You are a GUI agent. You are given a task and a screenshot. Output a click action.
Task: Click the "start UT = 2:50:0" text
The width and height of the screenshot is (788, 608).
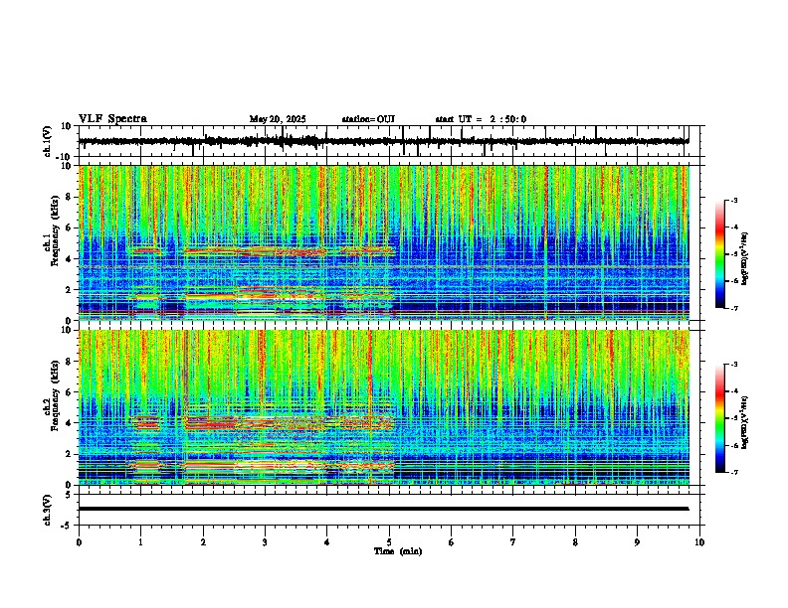pos(481,119)
